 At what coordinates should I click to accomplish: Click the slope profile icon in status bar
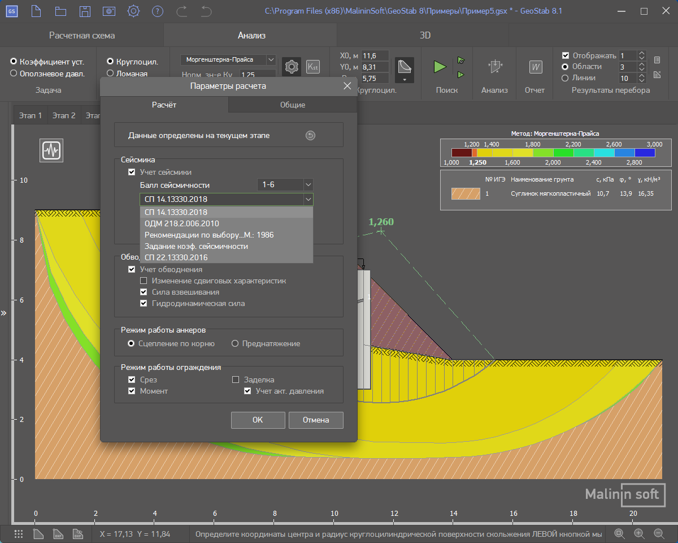[x=38, y=533]
